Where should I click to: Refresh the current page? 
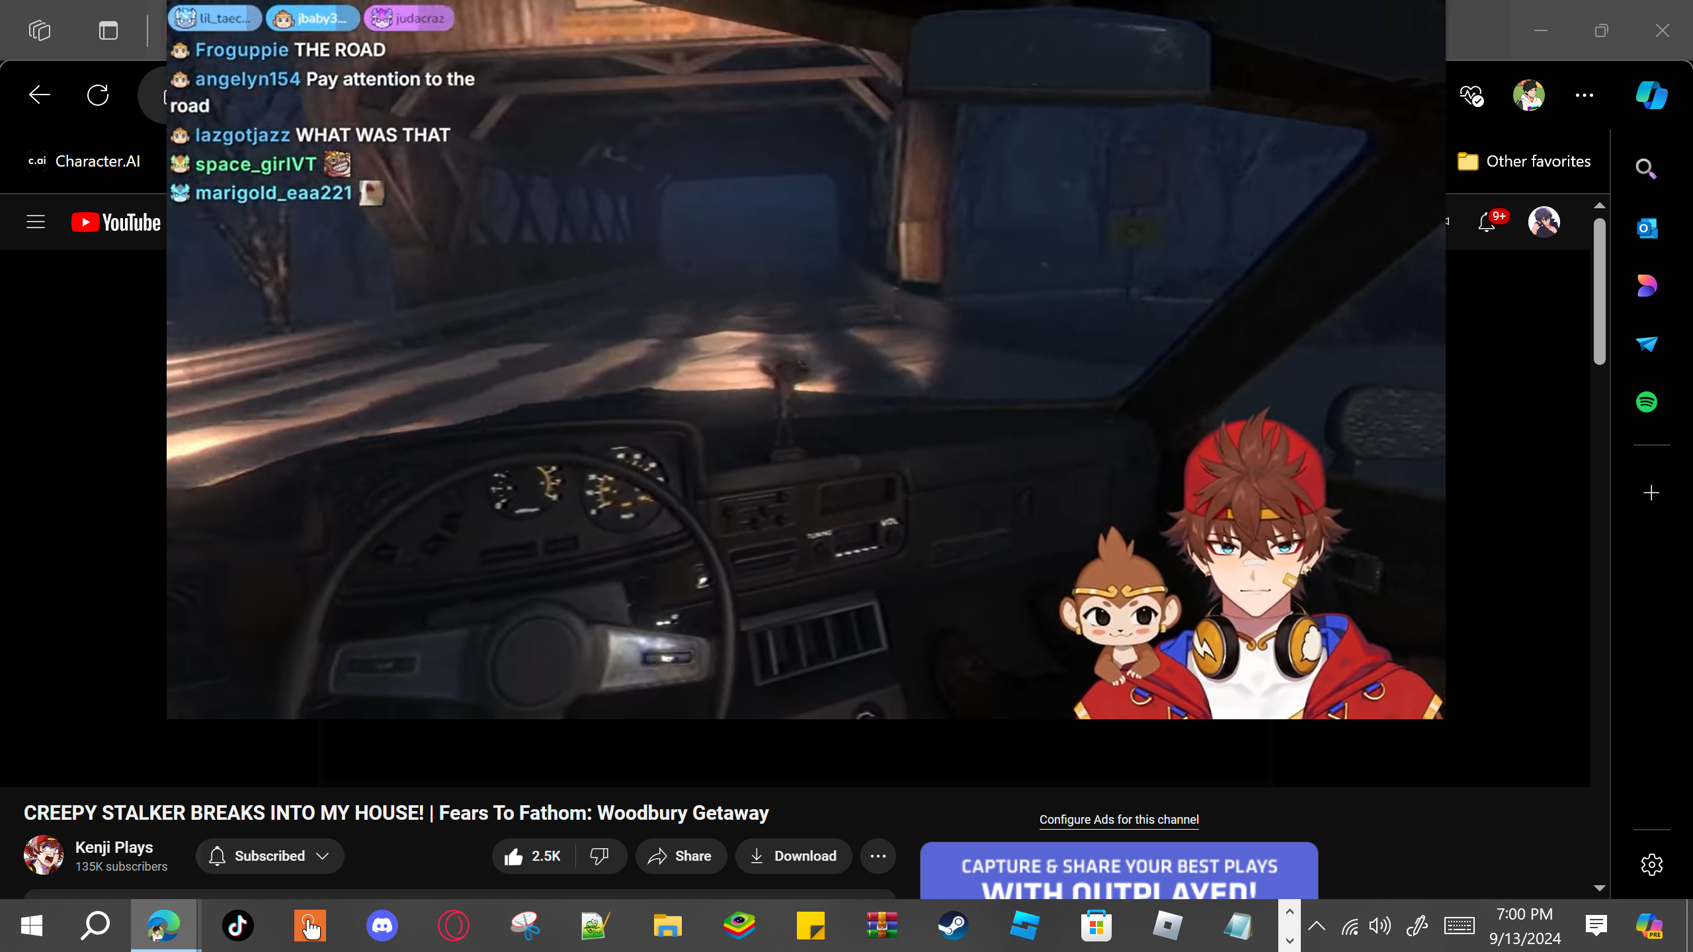(x=98, y=95)
